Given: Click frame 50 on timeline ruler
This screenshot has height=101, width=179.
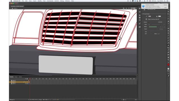Looking at the screenshot, I should tap(63, 79).
